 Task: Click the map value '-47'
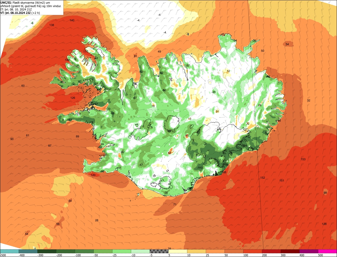point(141,165)
